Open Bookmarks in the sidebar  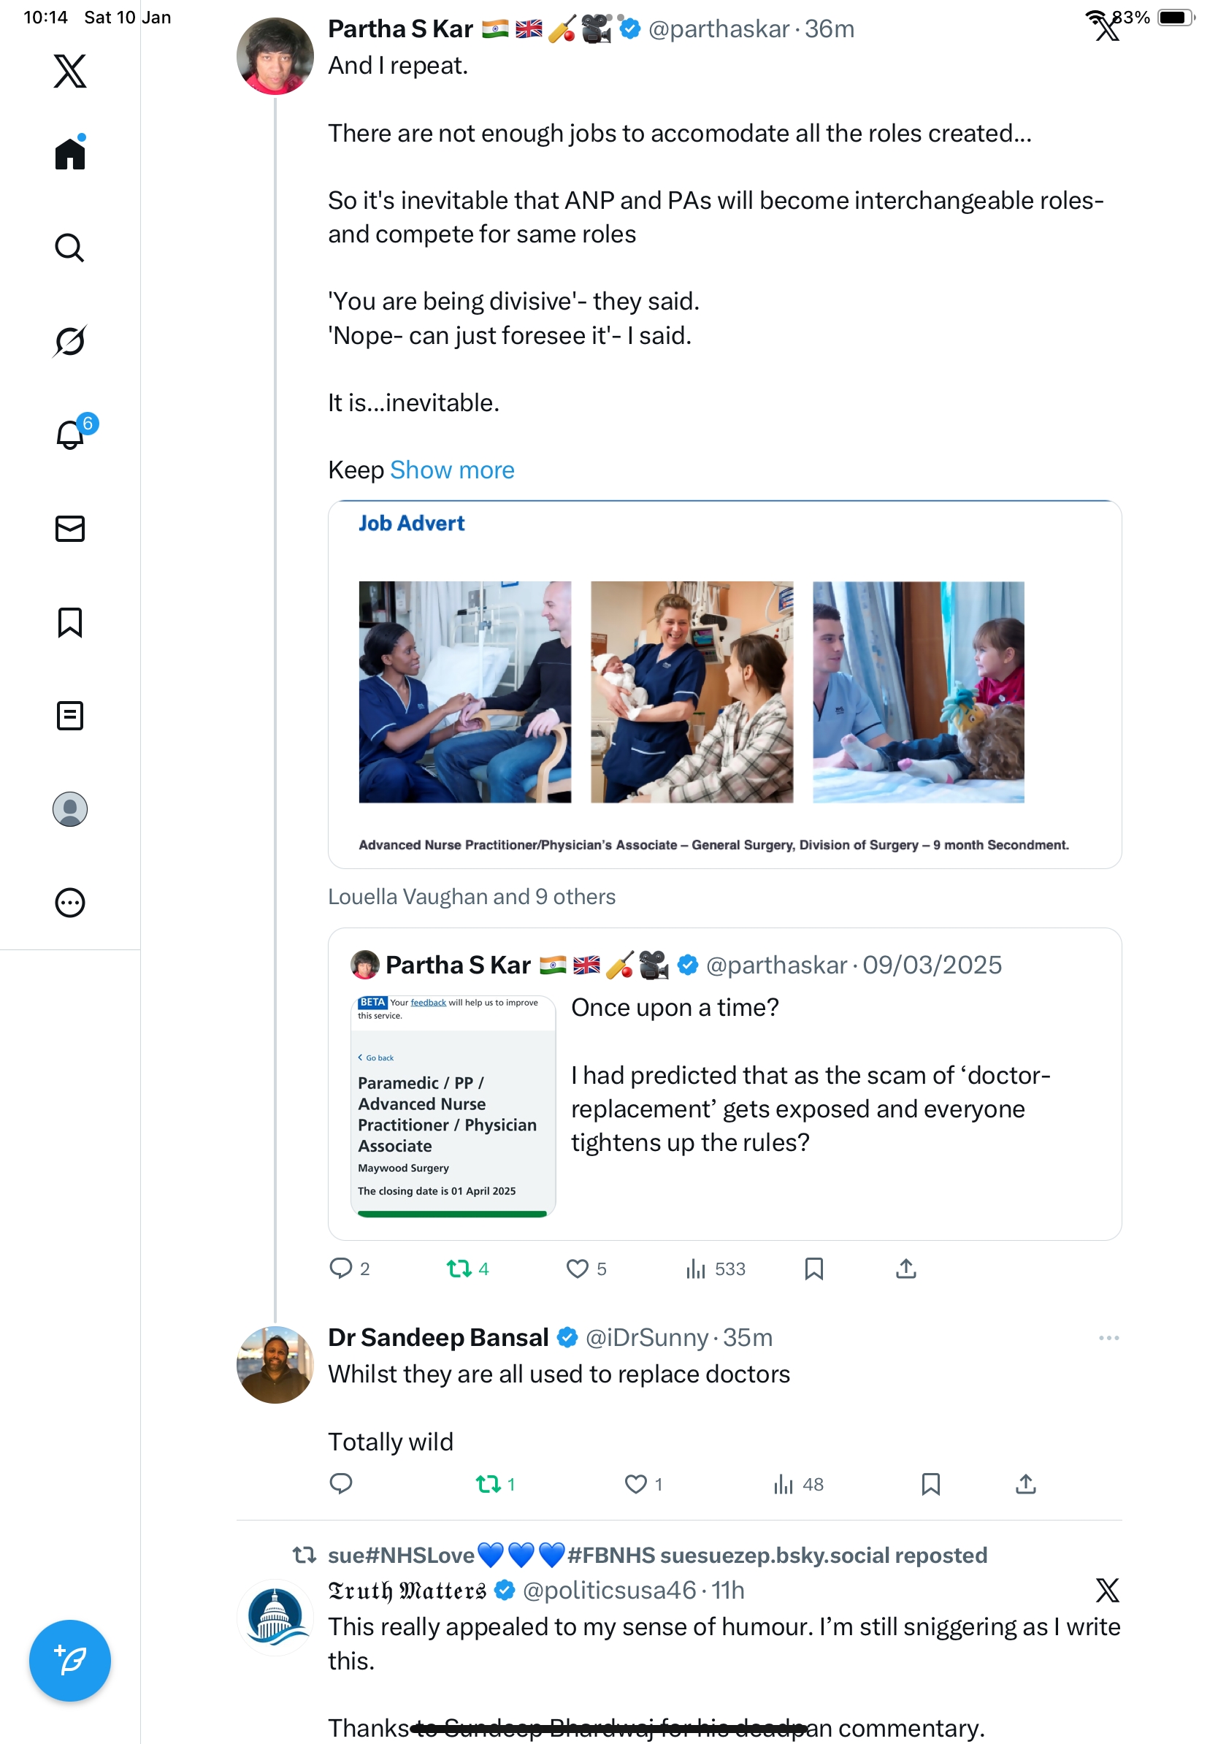click(70, 622)
